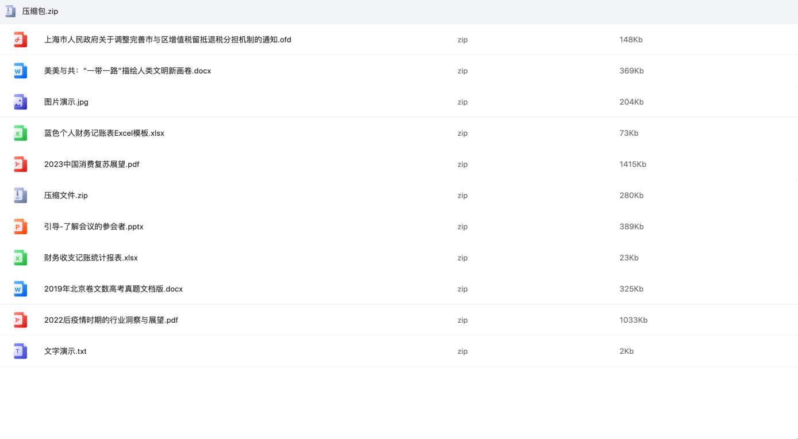
Task: Open the file name 图片演示.jpg
Action: 66,102
